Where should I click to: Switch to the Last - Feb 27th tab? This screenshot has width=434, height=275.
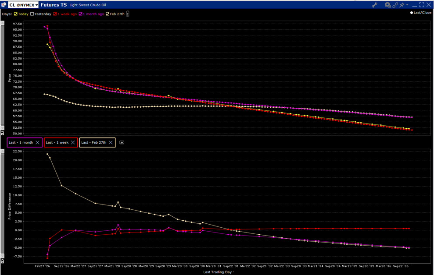[93, 142]
